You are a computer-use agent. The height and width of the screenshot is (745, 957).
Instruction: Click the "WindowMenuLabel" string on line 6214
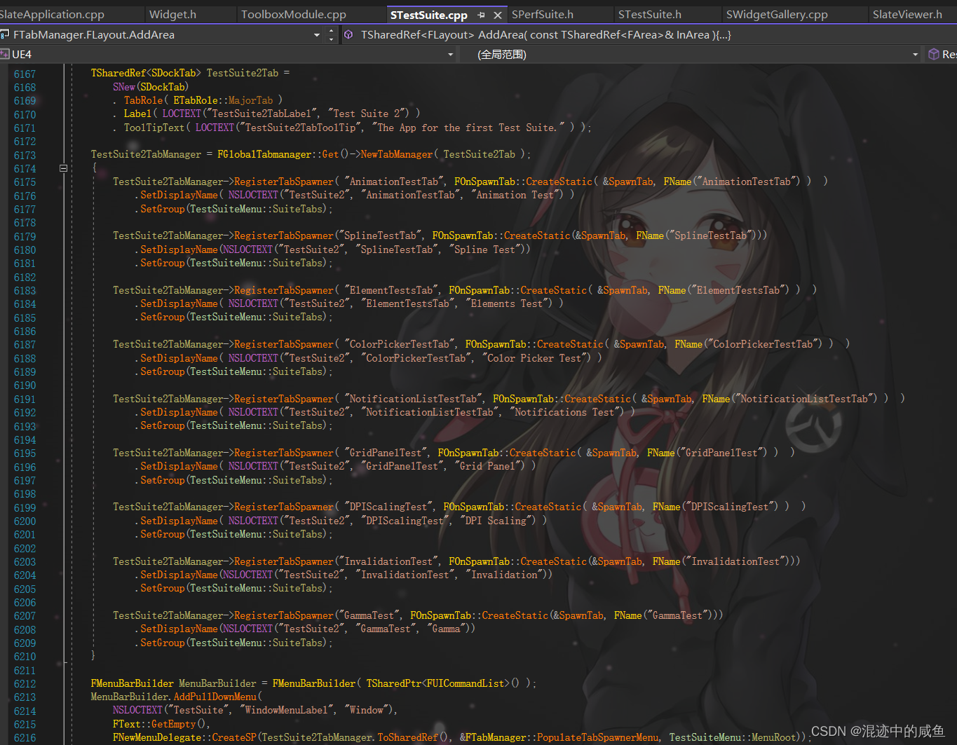click(286, 710)
